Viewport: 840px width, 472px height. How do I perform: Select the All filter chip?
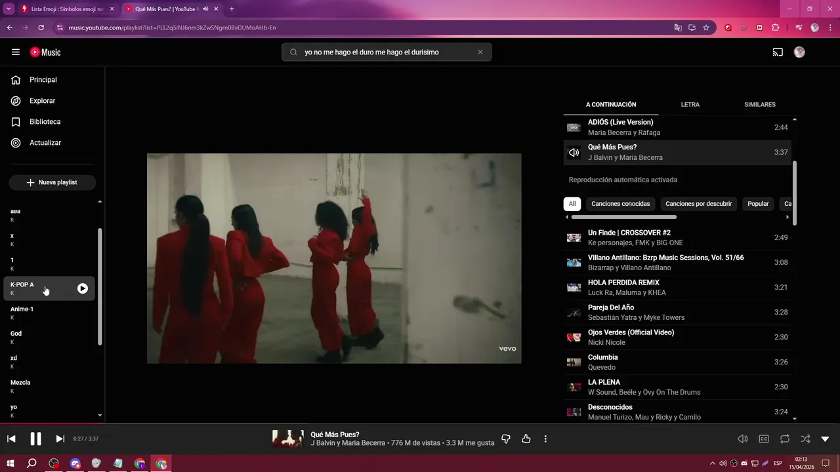572,204
